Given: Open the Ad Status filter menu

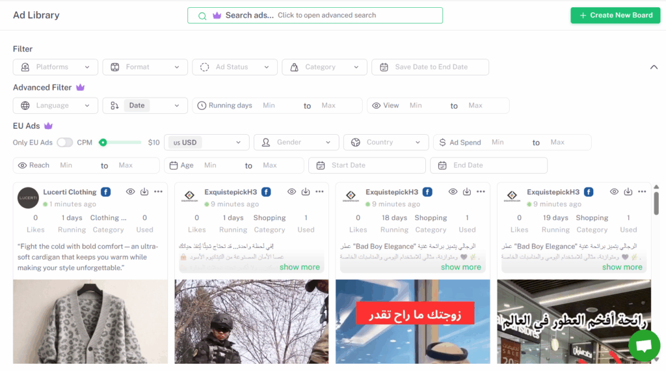Looking at the screenshot, I should point(235,67).
